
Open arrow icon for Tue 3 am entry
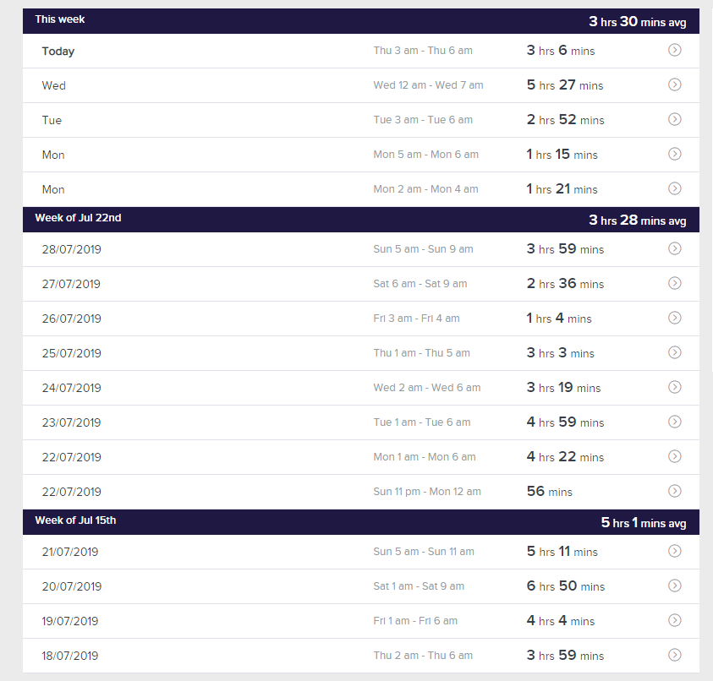point(674,120)
